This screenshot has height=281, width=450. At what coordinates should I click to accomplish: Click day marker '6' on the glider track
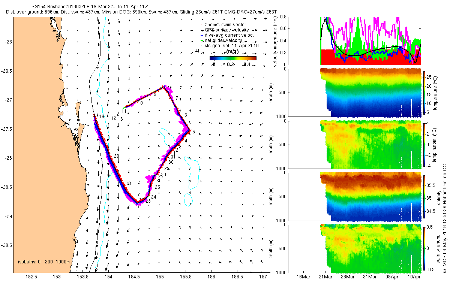186,114
